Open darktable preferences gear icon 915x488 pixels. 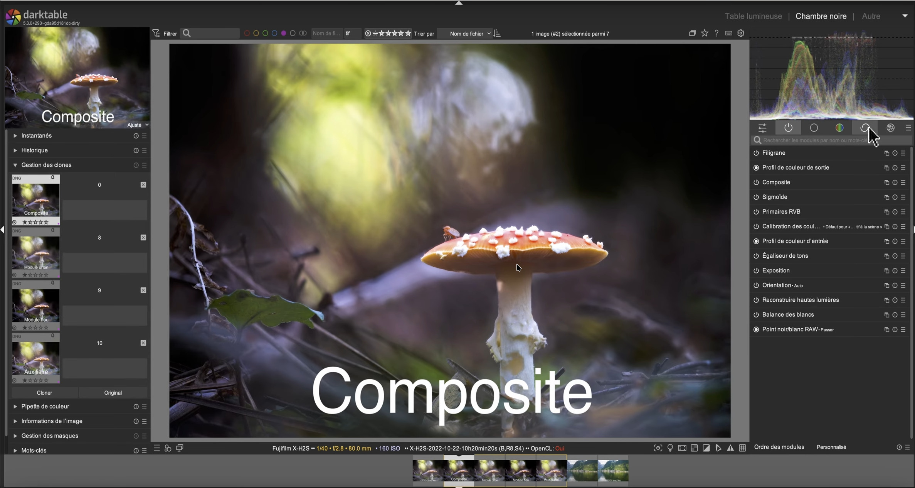[x=741, y=33]
